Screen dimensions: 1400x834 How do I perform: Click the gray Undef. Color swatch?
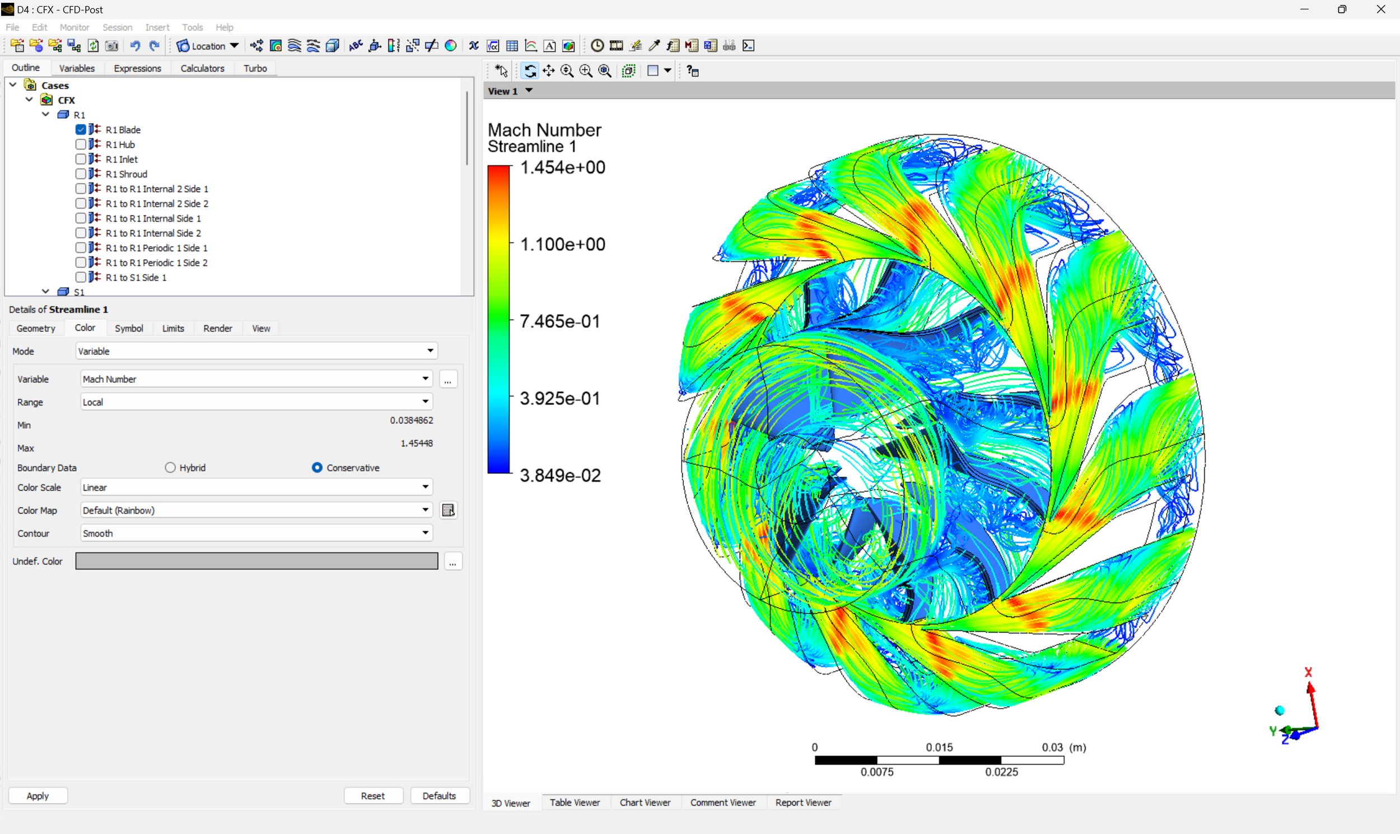(256, 561)
